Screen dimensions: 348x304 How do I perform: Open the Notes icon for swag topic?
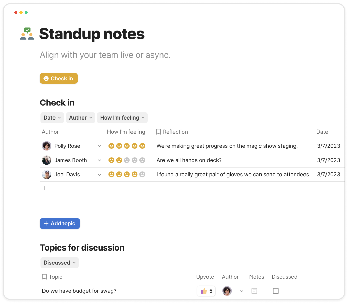pyautogui.click(x=254, y=291)
